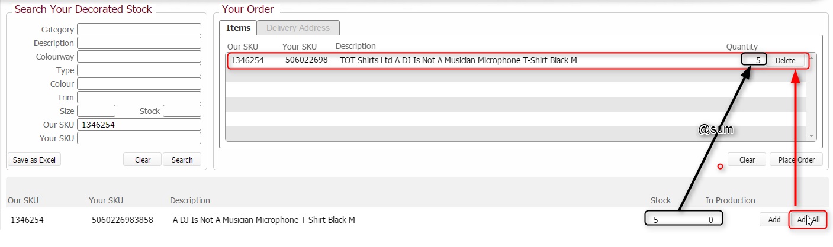Select the Colour text field
Viewport: 833px width, 247px height.
pyautogui.click(x=139, y=84)
